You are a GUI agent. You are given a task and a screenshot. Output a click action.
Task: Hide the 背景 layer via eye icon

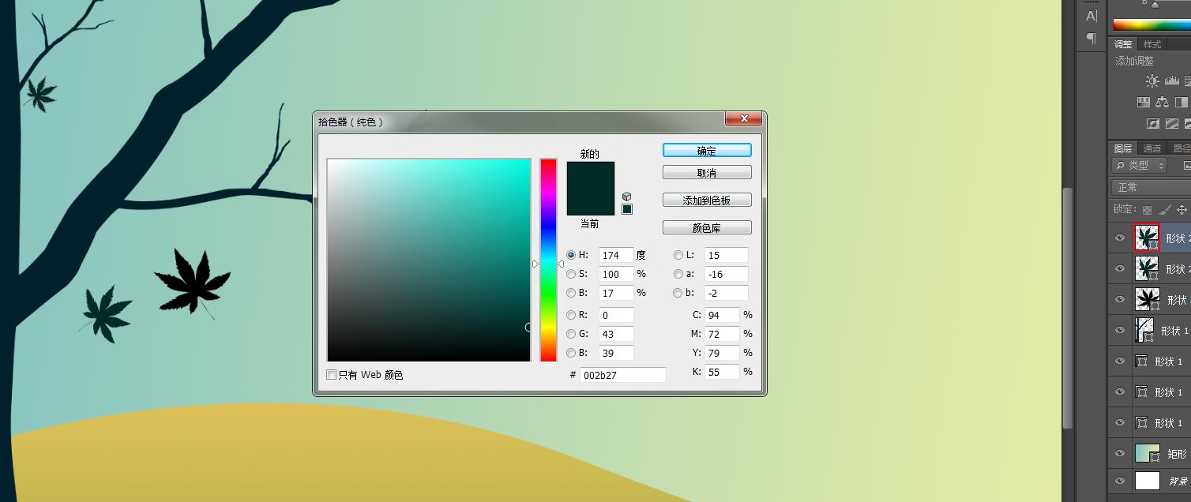pyautogui.click(x=1120, y=480)
